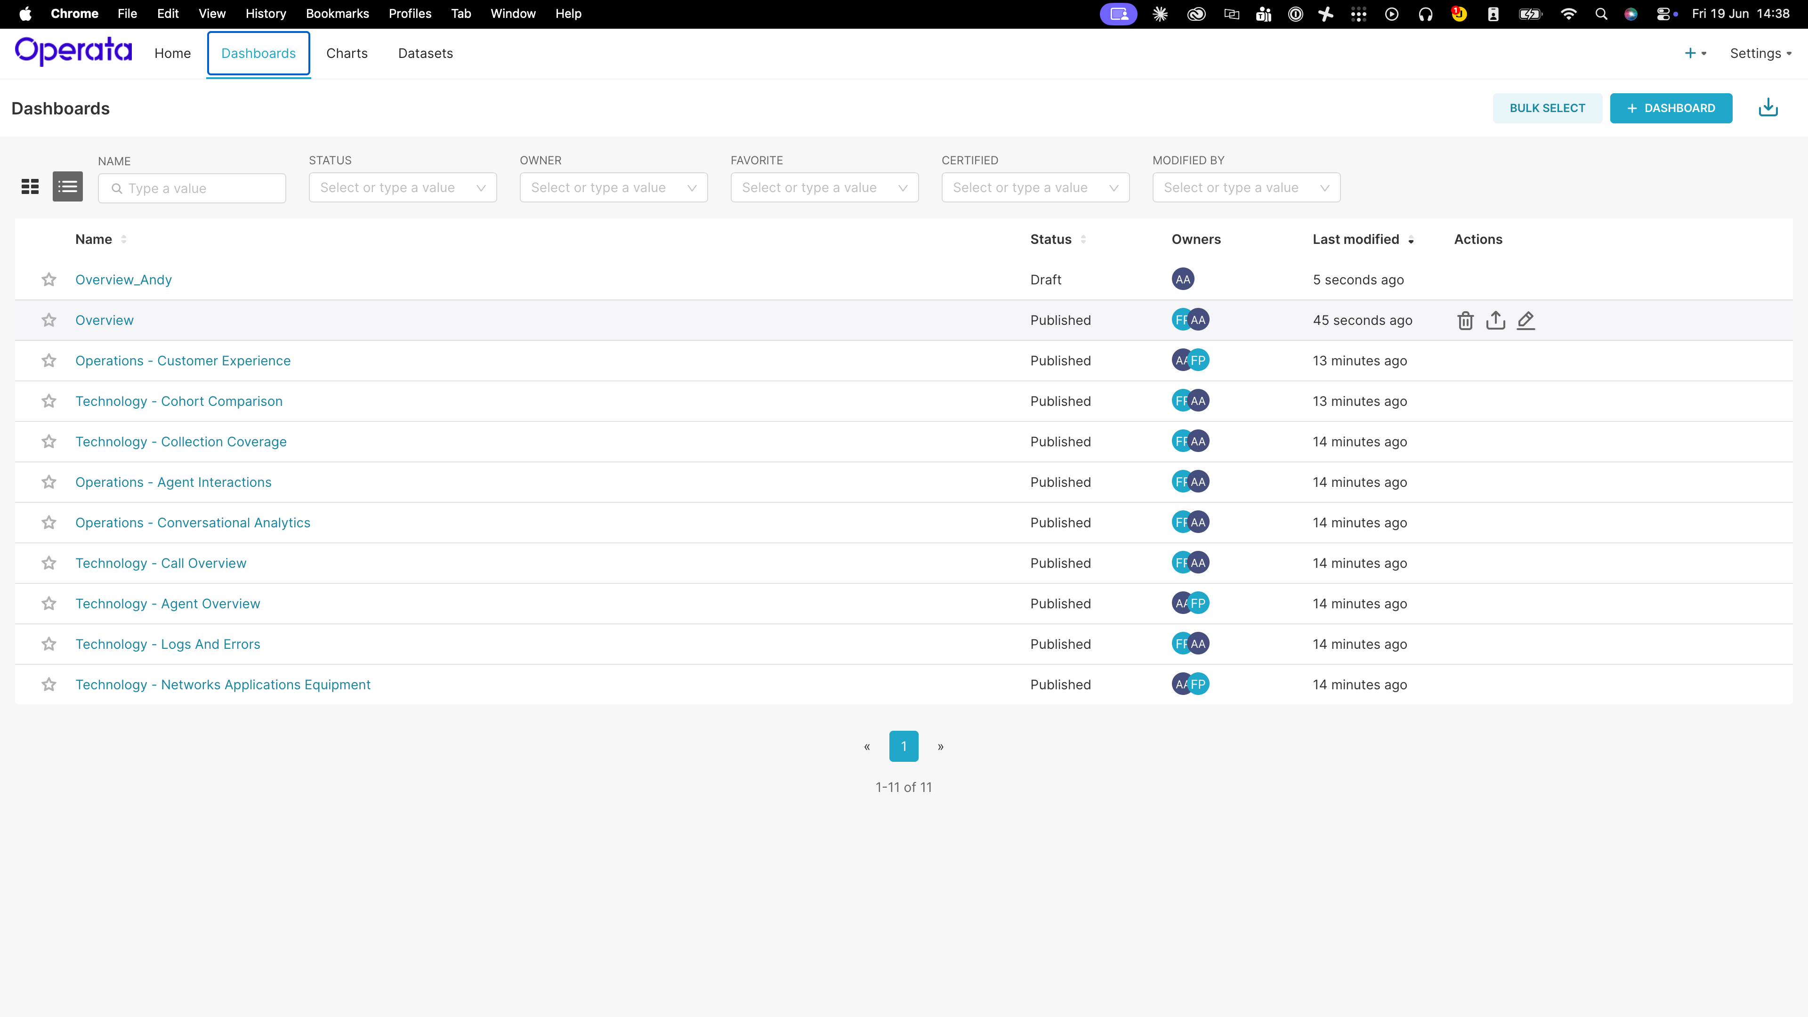
Task: Open Technology - Call Overview link
Action: (x=161, y=563)
